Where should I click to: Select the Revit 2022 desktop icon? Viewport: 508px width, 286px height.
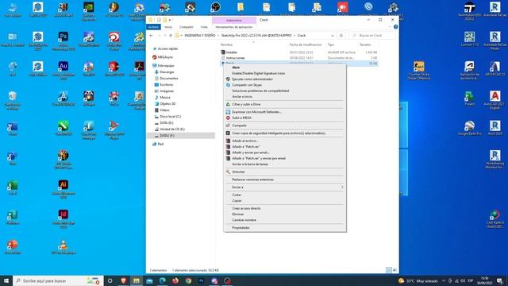495,128
